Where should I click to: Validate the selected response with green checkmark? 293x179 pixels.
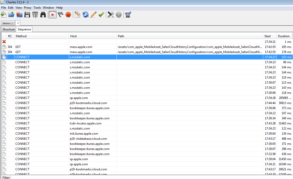point(101,15)
